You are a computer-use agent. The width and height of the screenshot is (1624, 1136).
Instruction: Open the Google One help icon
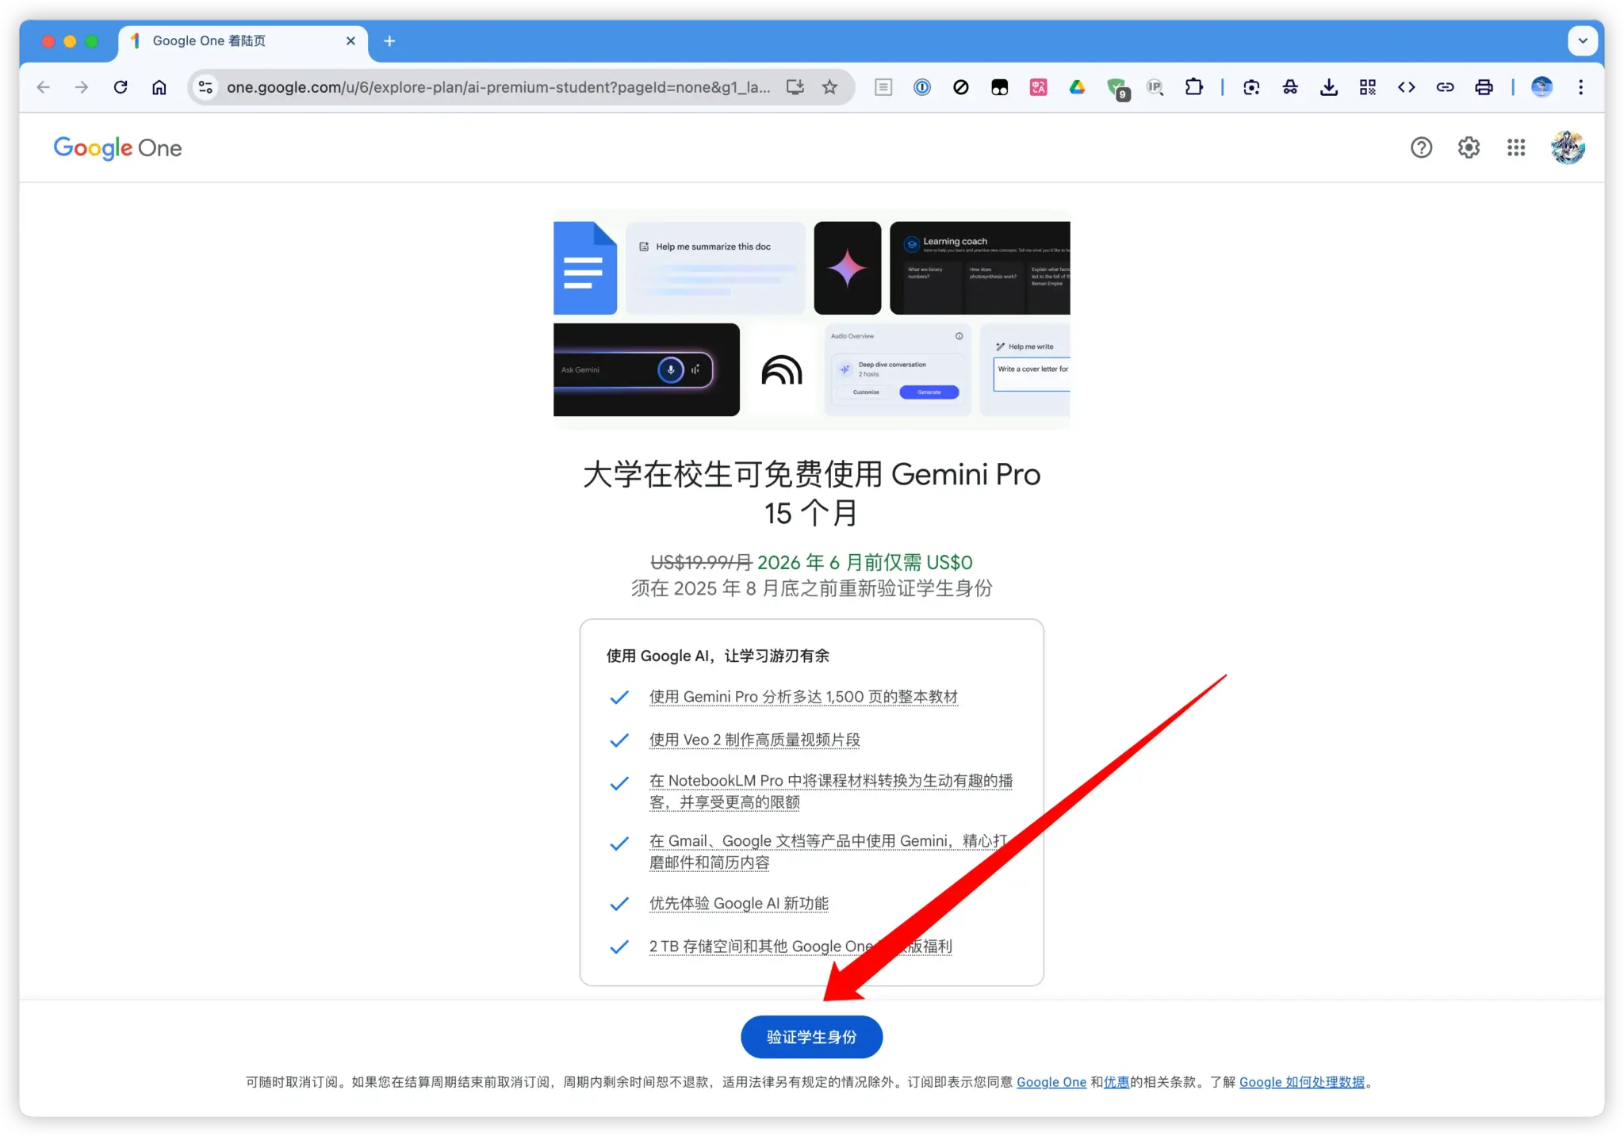coord(1422,147)
